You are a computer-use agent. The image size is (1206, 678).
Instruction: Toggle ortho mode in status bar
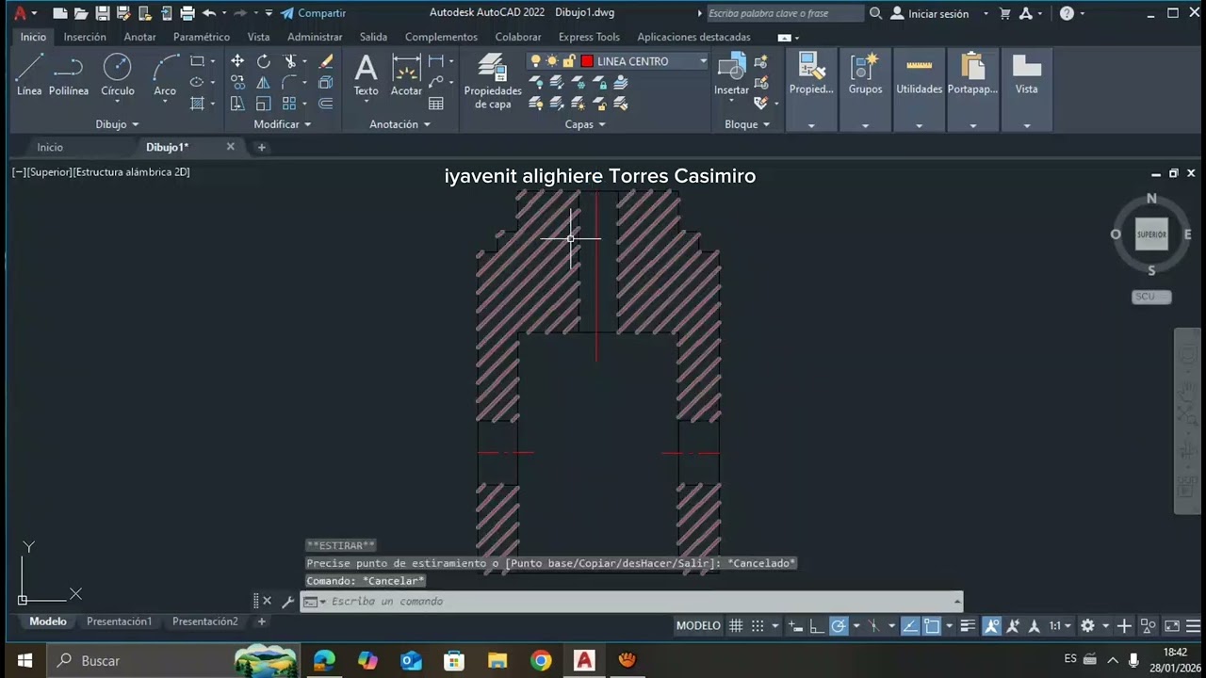[817, 626]
